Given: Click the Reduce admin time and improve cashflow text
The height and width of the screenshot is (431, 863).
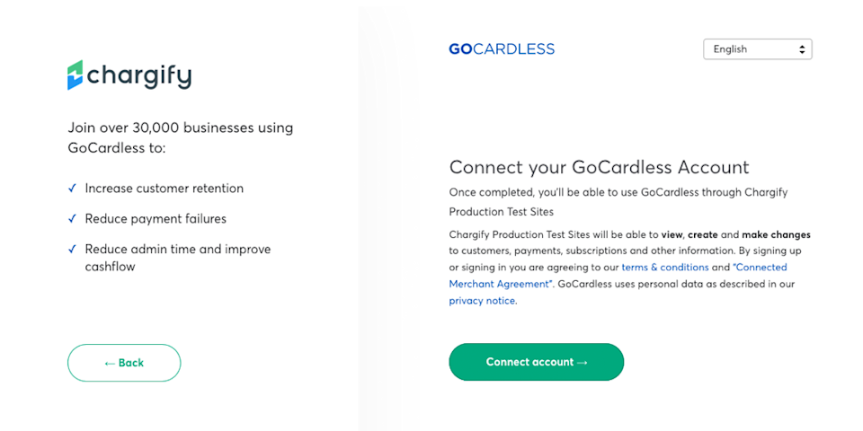Looking at the screenshot, I should point(178,258).
